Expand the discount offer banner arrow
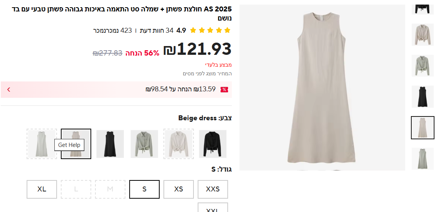This screenshot has height=212, width=436. (9, 89)
